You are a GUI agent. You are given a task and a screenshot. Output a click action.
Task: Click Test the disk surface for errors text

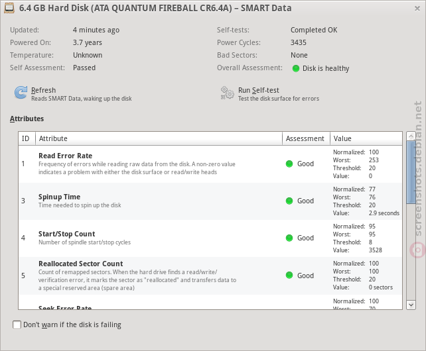[x=279, y=99]
